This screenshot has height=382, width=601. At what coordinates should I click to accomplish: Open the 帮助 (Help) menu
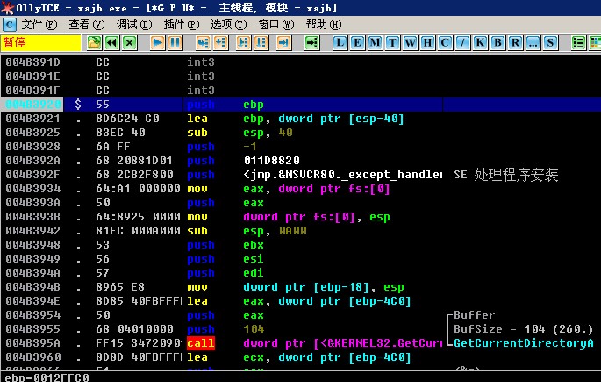pyautogui.click(x=322, y=24)
